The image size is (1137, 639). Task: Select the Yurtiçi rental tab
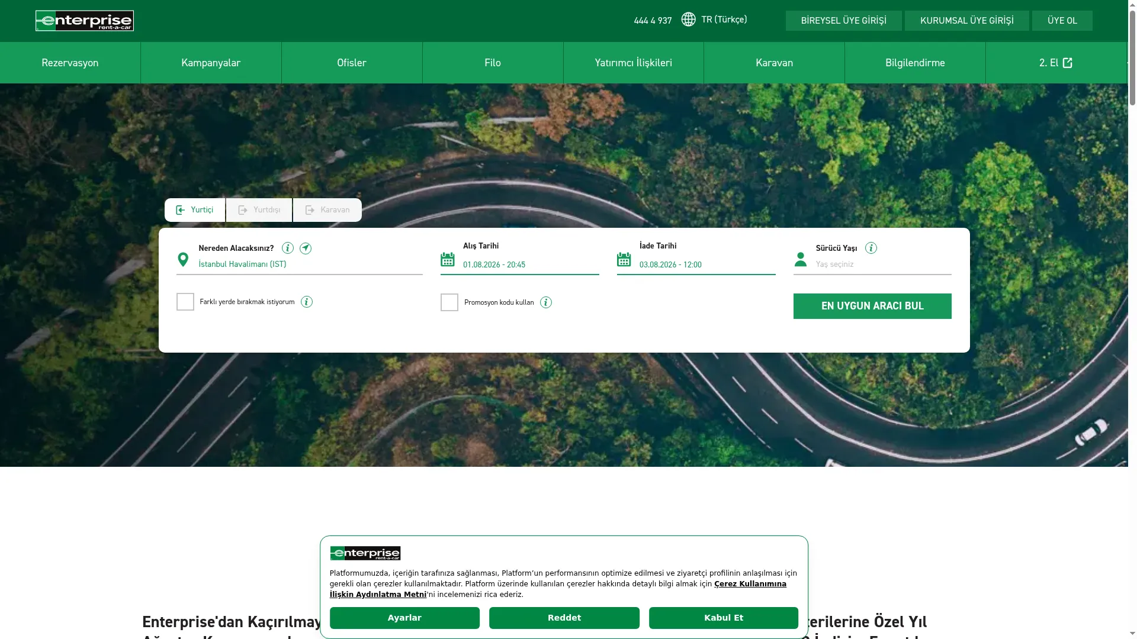click(x=195, y=210)
